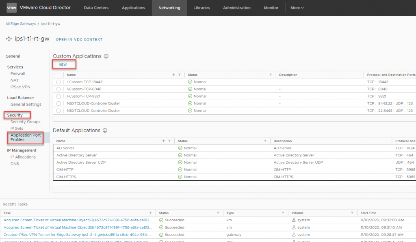Click the All Edge Gateways breadcrumb link
This screenshot has height=242, width=416.
21,24
